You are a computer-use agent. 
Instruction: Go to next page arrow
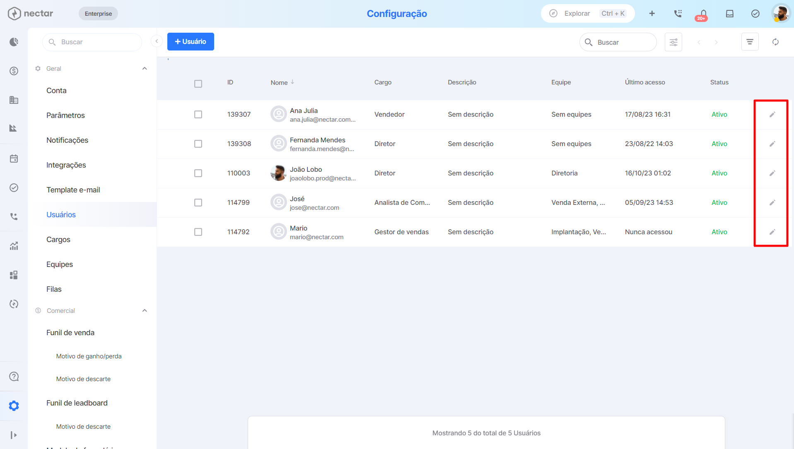click(x=716, y=42)
